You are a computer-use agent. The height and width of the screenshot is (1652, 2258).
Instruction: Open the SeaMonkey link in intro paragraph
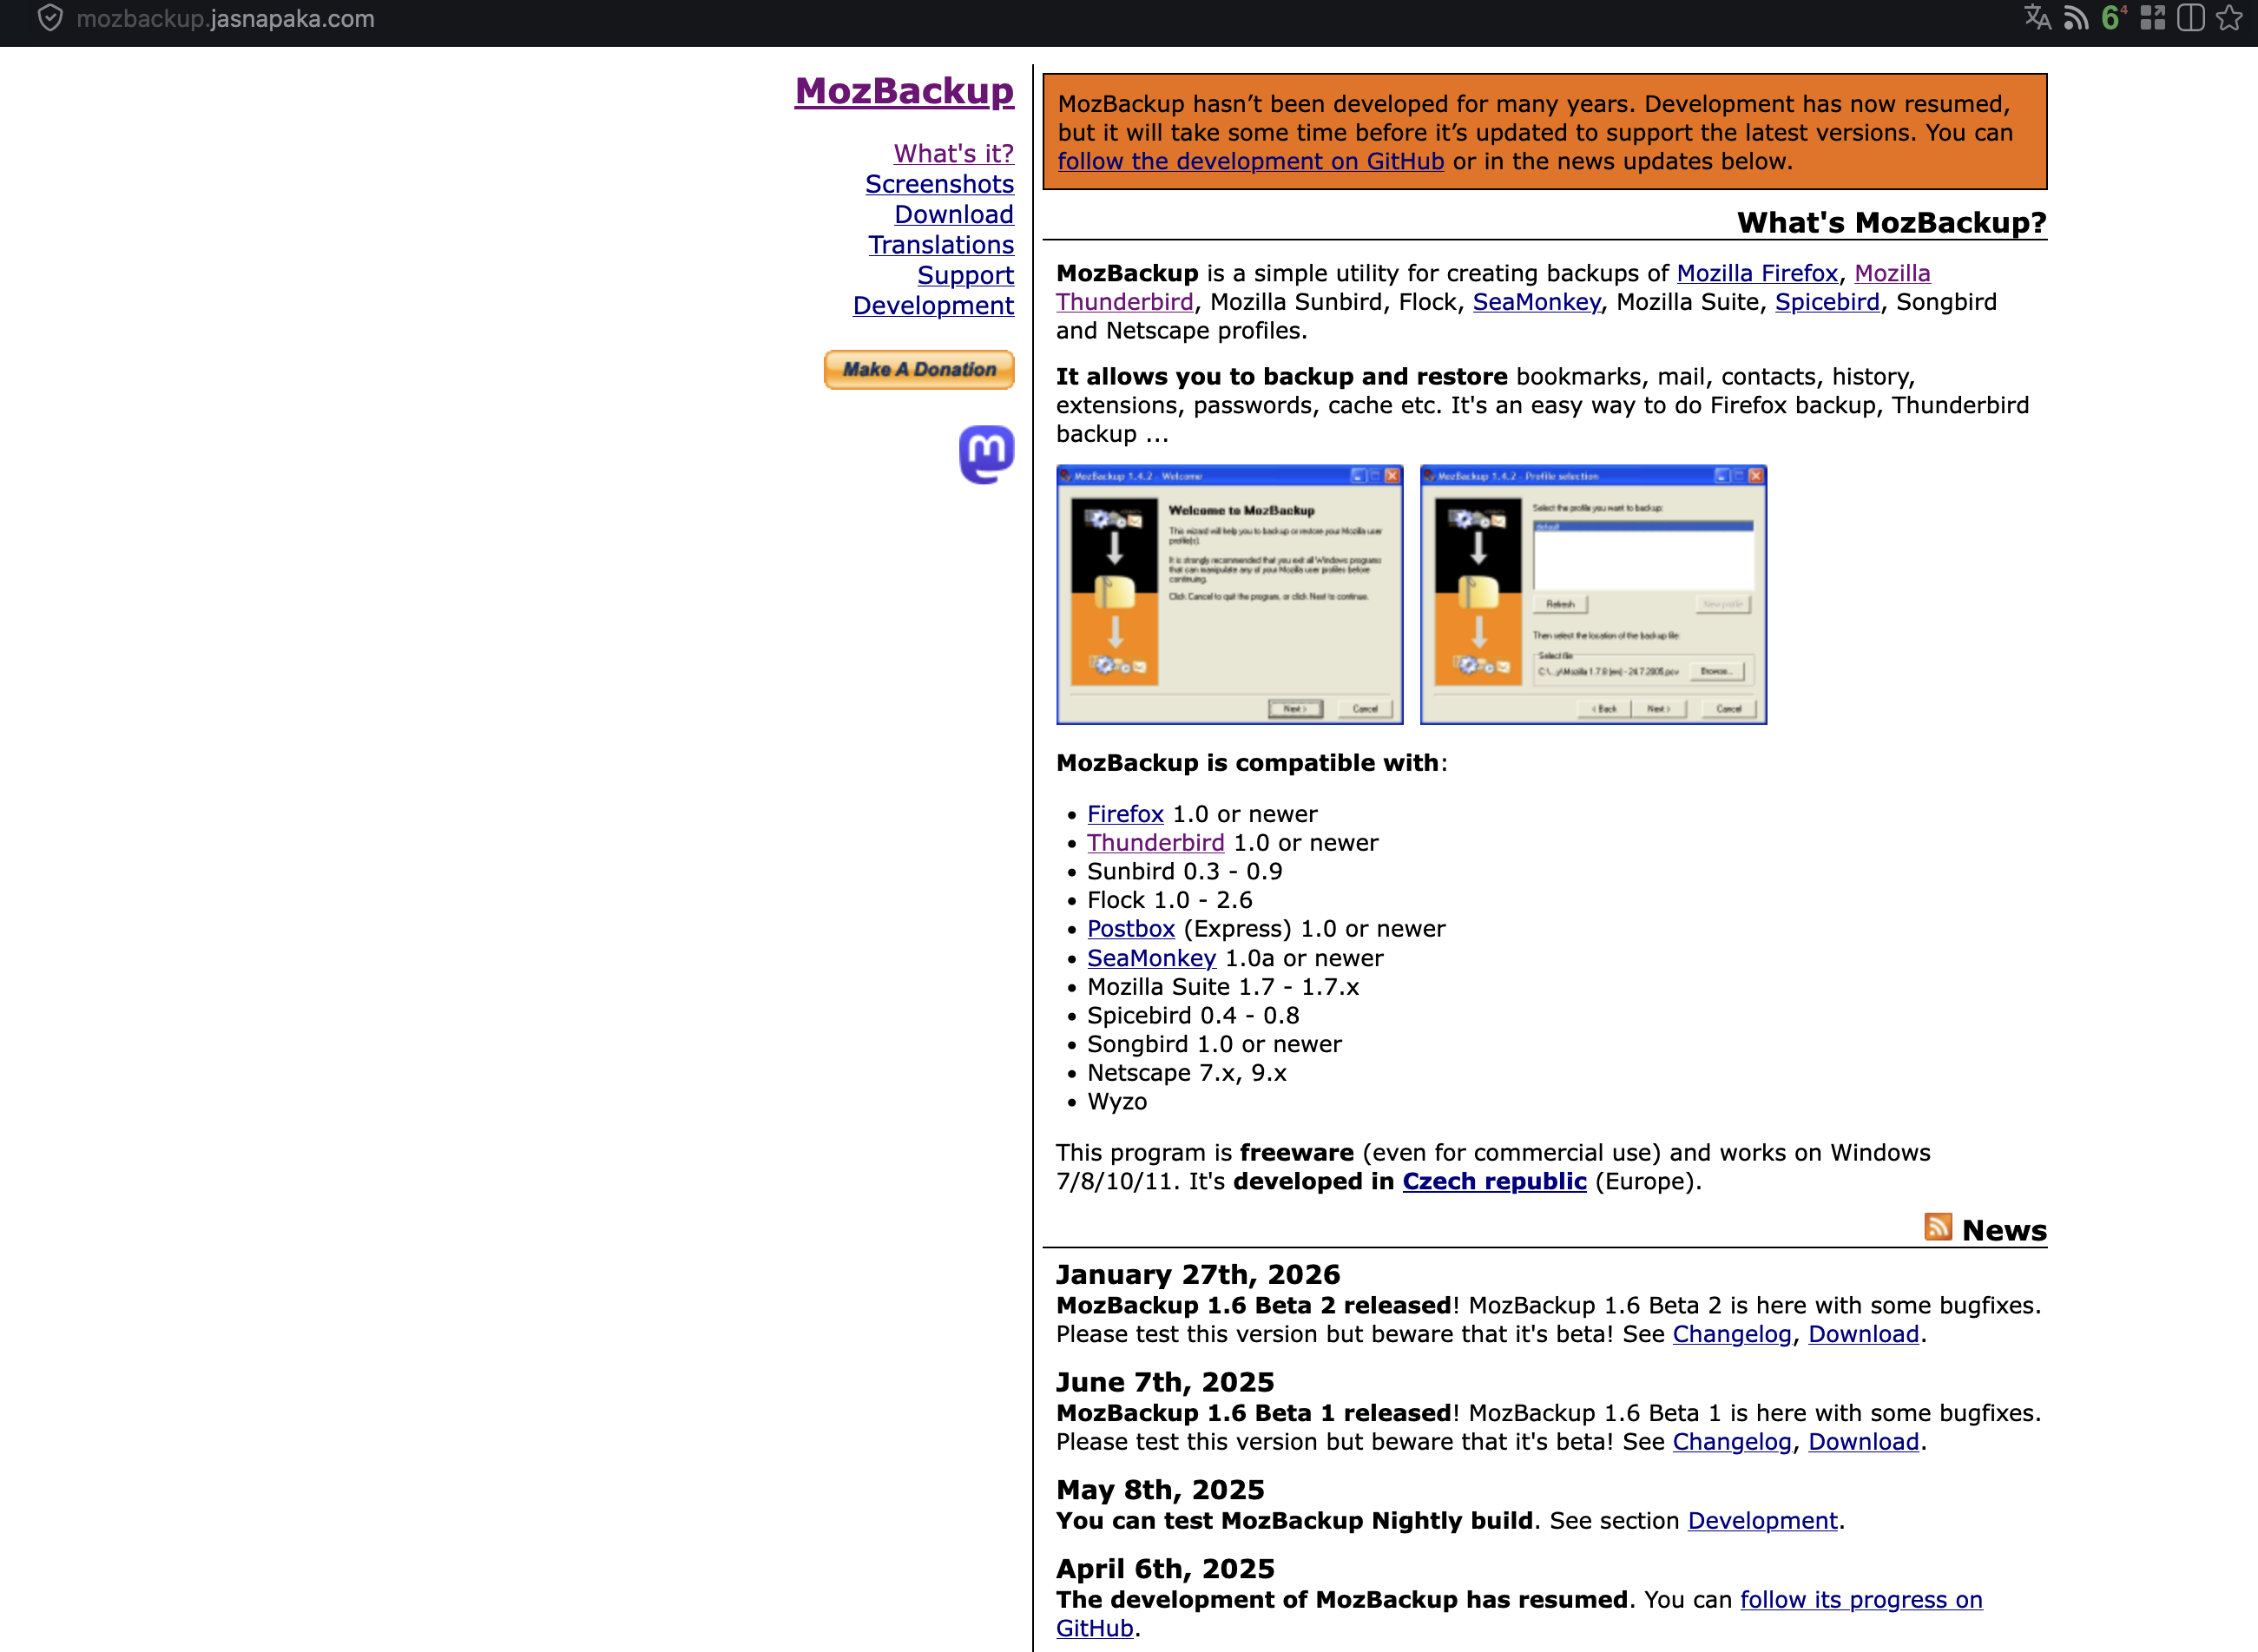pyautogui.click(x=1536, y=302)
